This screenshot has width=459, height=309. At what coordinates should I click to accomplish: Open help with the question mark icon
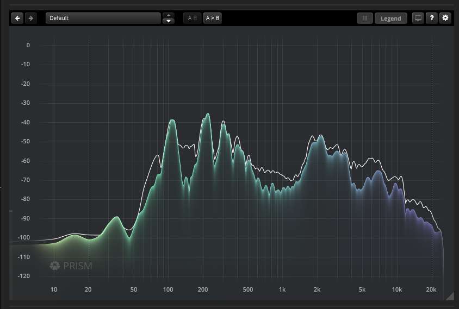pyautogui.click(x=432, y=18)
